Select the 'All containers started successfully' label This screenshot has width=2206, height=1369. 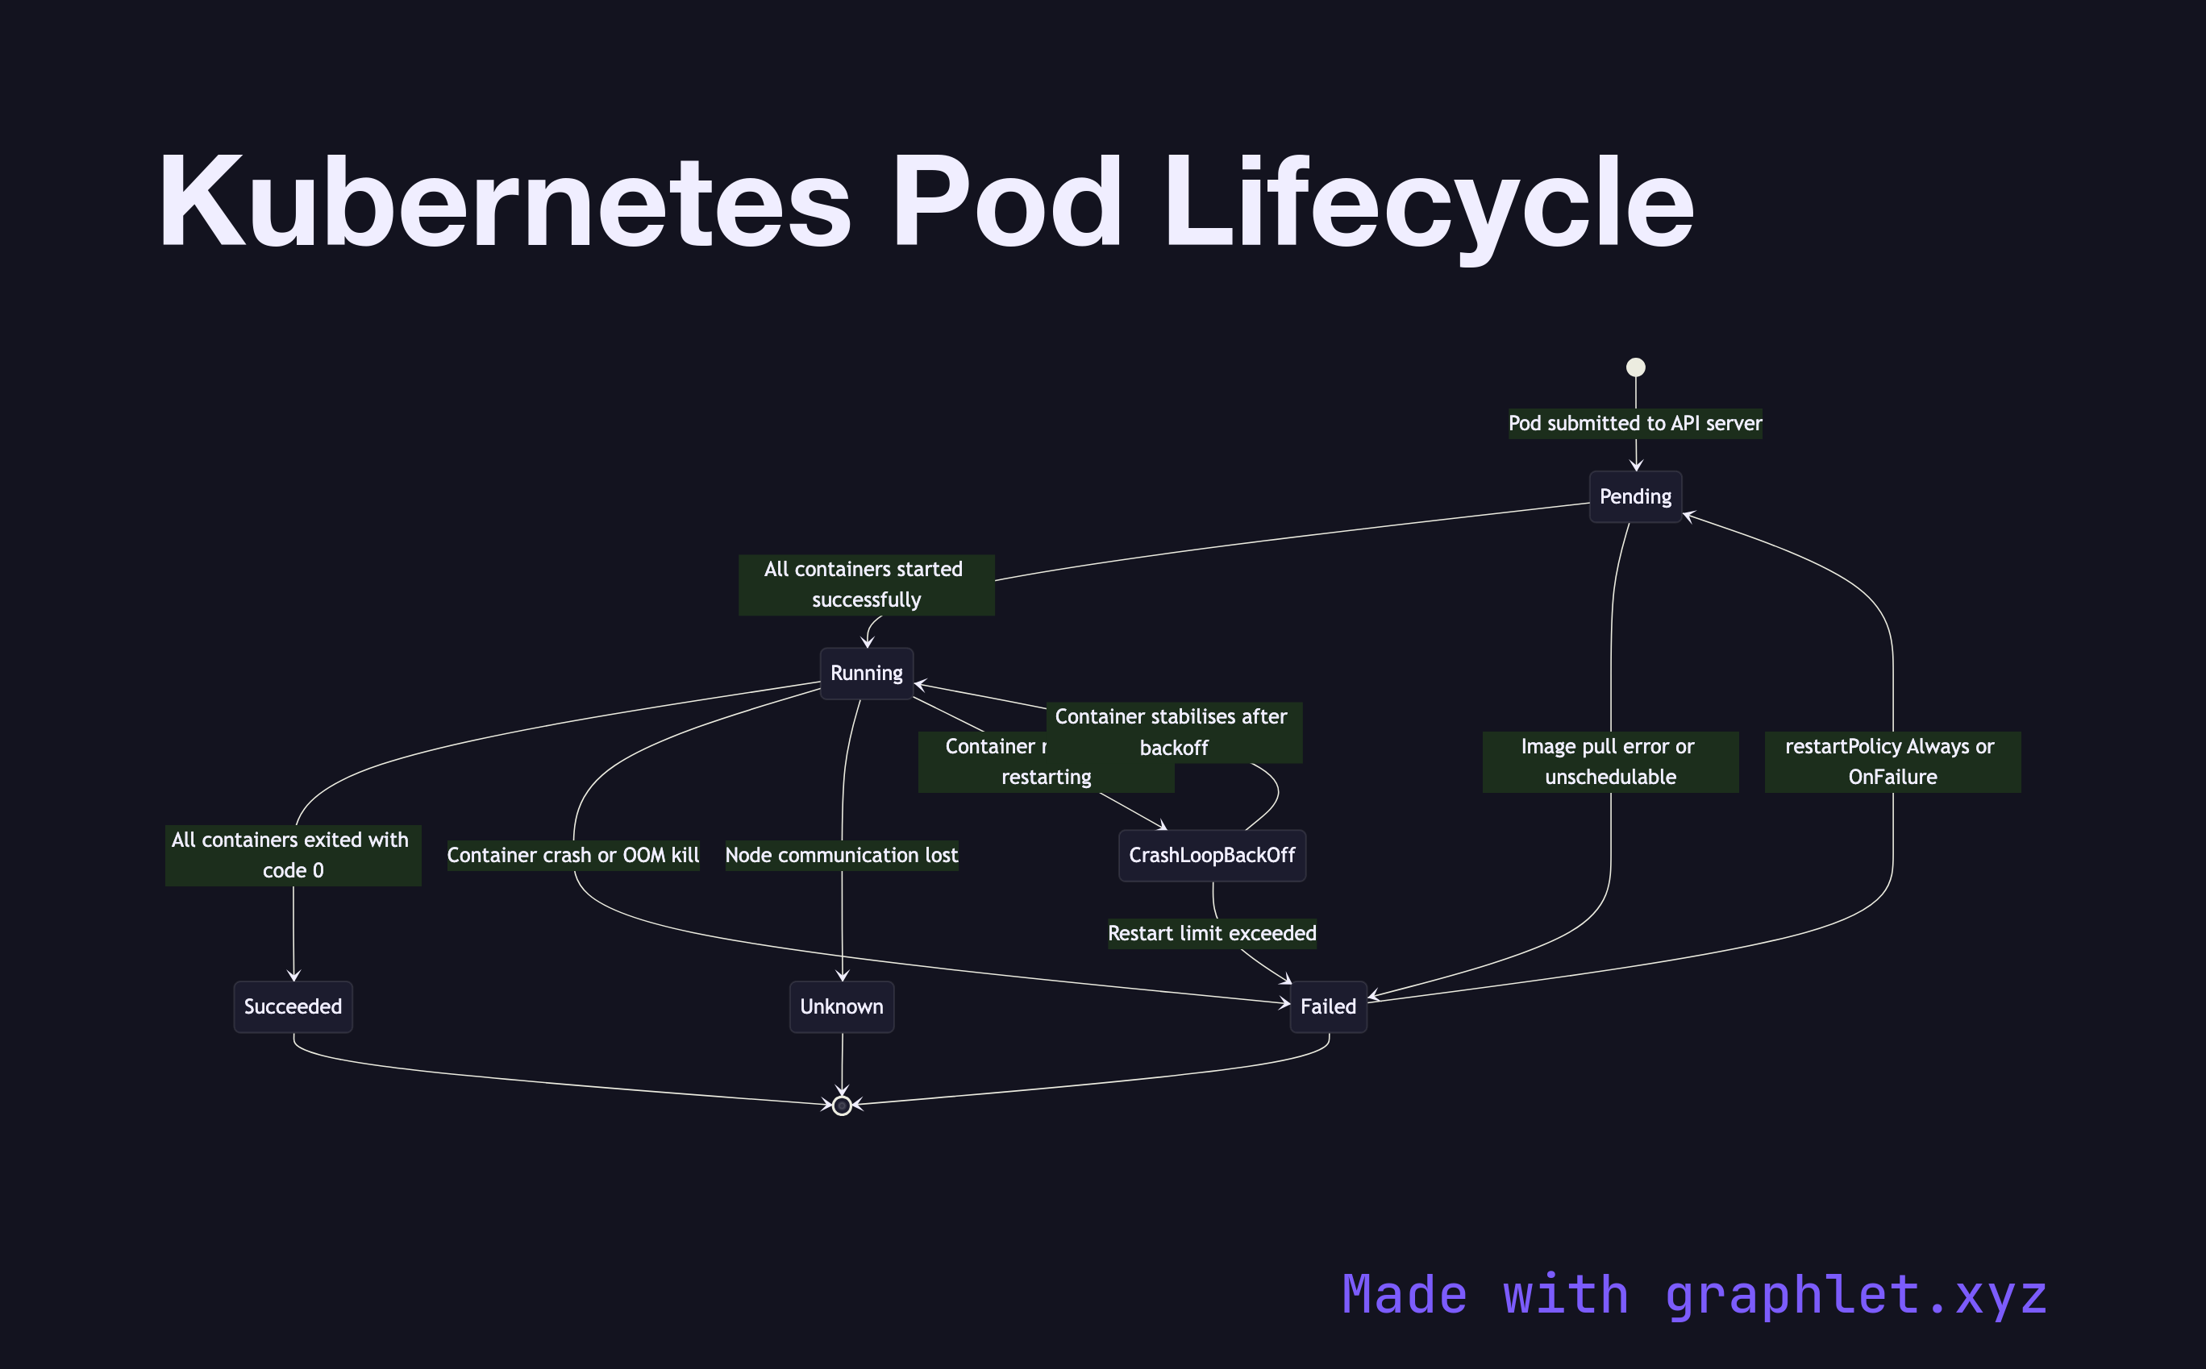pos(865,584)
